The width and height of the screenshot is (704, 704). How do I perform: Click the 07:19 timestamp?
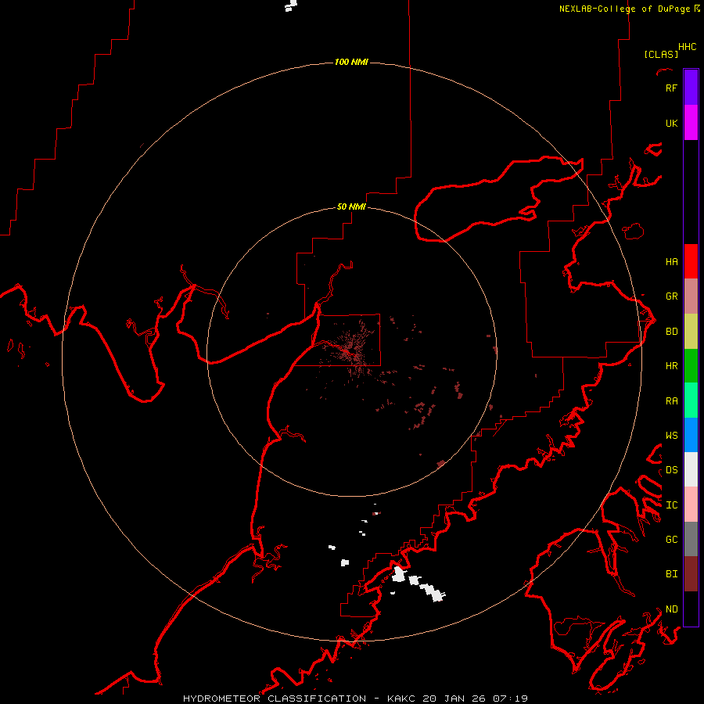click(509, 699)
